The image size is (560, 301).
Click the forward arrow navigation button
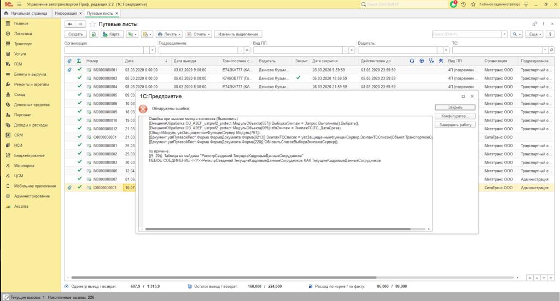coord(80,24)
